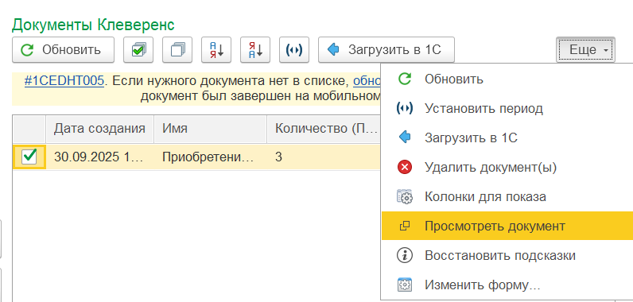This screenshot has width=633, height=302.
Task: Choose Удалить документ(ы) in the menu
Action: click(x=507, y=168)
